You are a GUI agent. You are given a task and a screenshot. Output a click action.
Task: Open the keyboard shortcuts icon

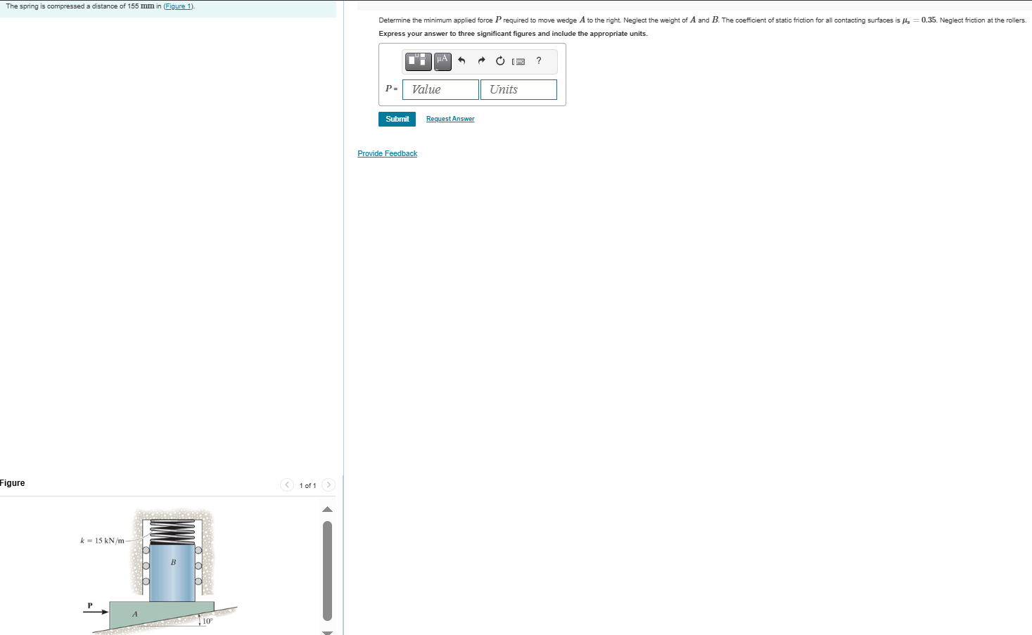(x=518, y=61)
